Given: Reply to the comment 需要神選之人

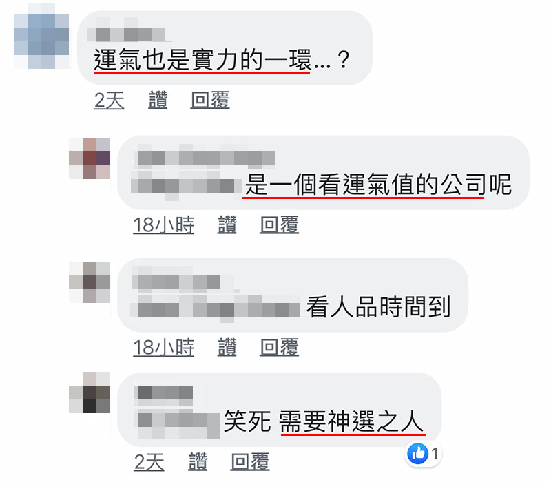Looking at the screenshot, I should (250, 461).
